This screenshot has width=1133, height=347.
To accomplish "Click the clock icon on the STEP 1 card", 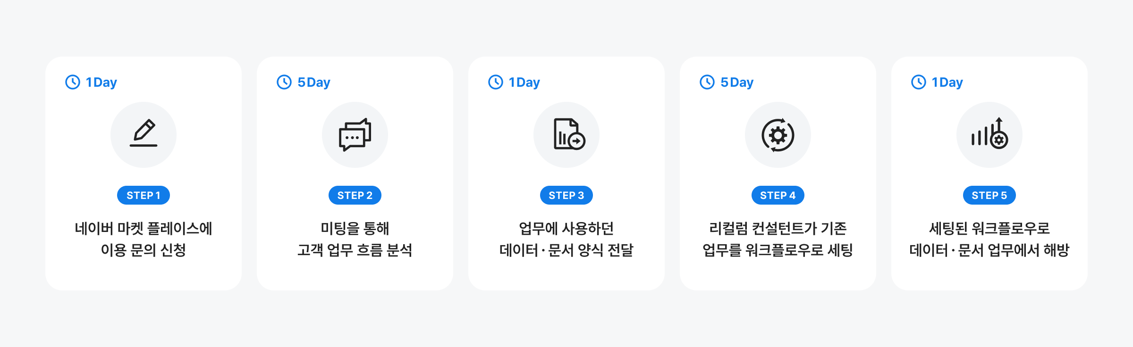I will 73,82.
